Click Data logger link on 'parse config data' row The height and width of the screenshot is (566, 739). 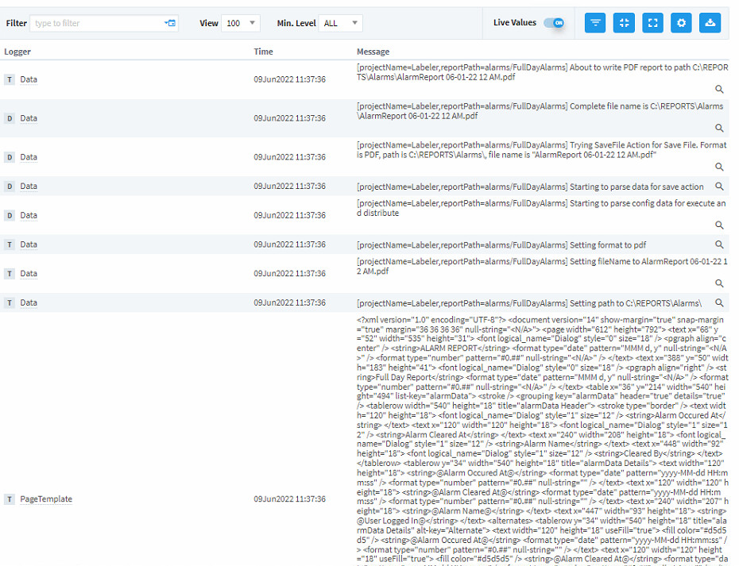pos(29,216)
